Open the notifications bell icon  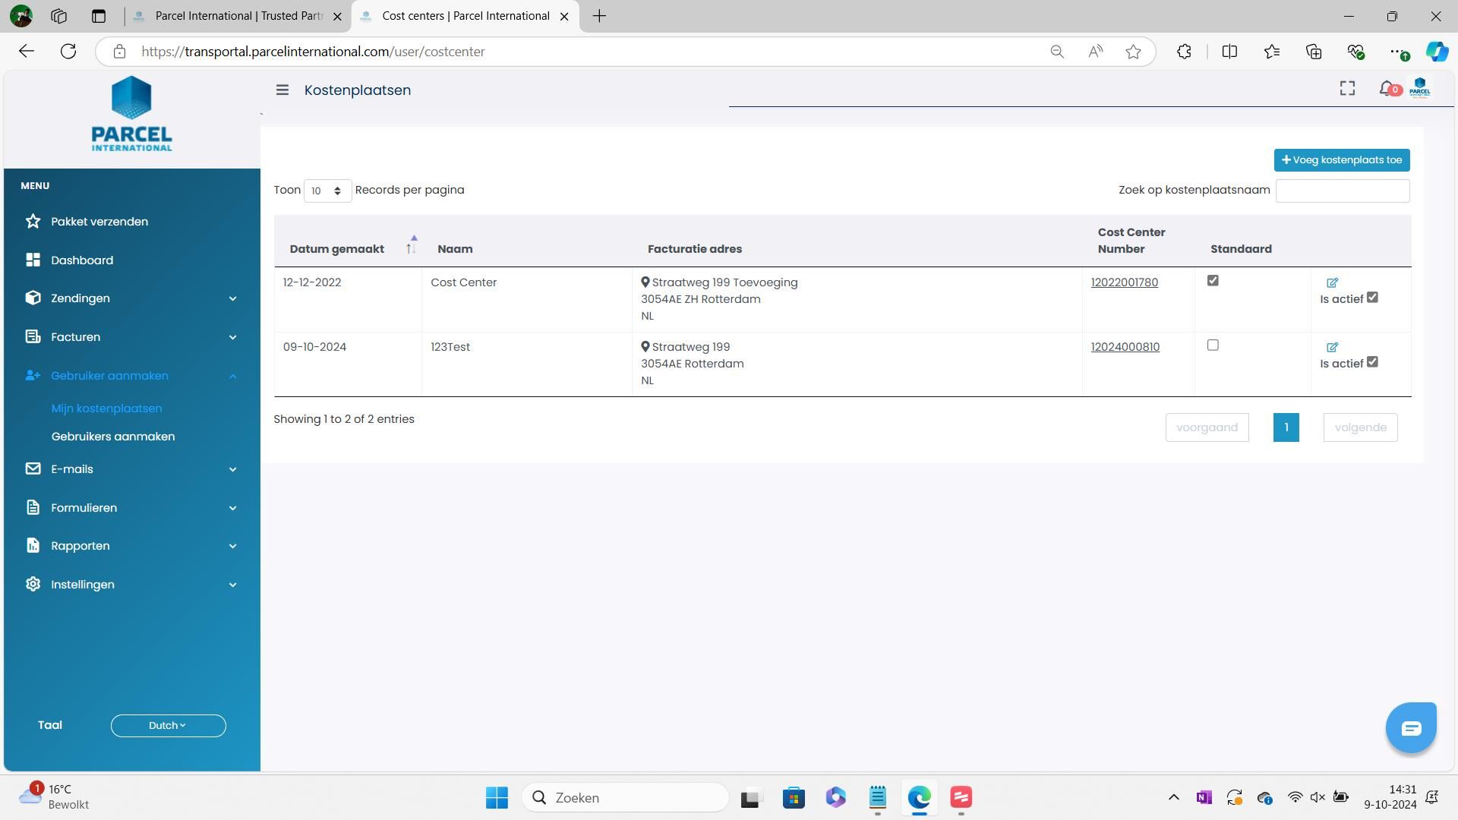point(1387,90)
